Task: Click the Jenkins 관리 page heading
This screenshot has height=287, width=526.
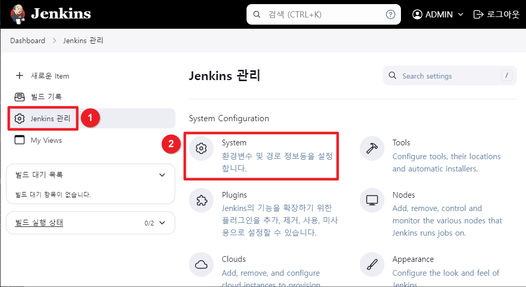Action: [x=224, y=75]
